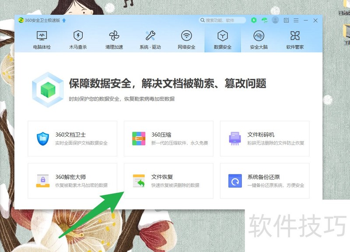The image size is (350, 252).
Task: Click 文件粉碎机 title text
Action: click(261, 135)
